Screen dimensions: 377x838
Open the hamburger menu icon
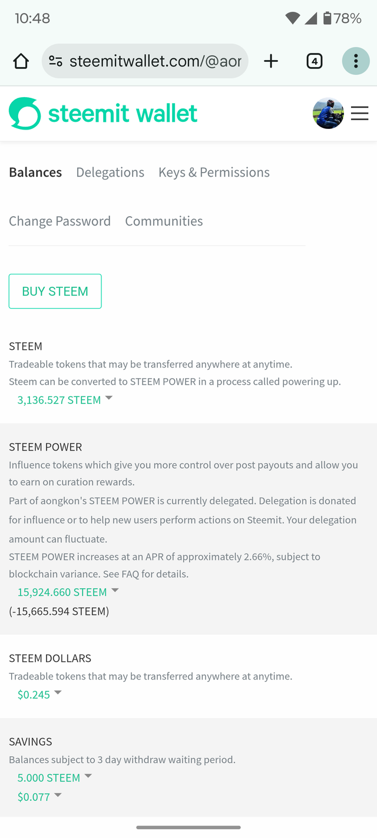359,114
